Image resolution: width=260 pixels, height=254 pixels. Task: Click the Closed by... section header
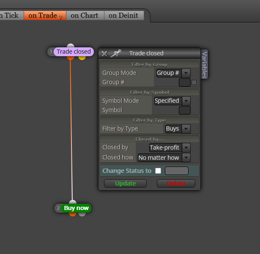[149, 139]
